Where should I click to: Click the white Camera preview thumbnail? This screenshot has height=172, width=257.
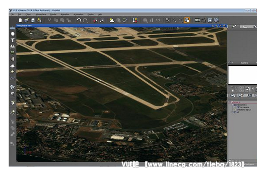click(242, 75)
